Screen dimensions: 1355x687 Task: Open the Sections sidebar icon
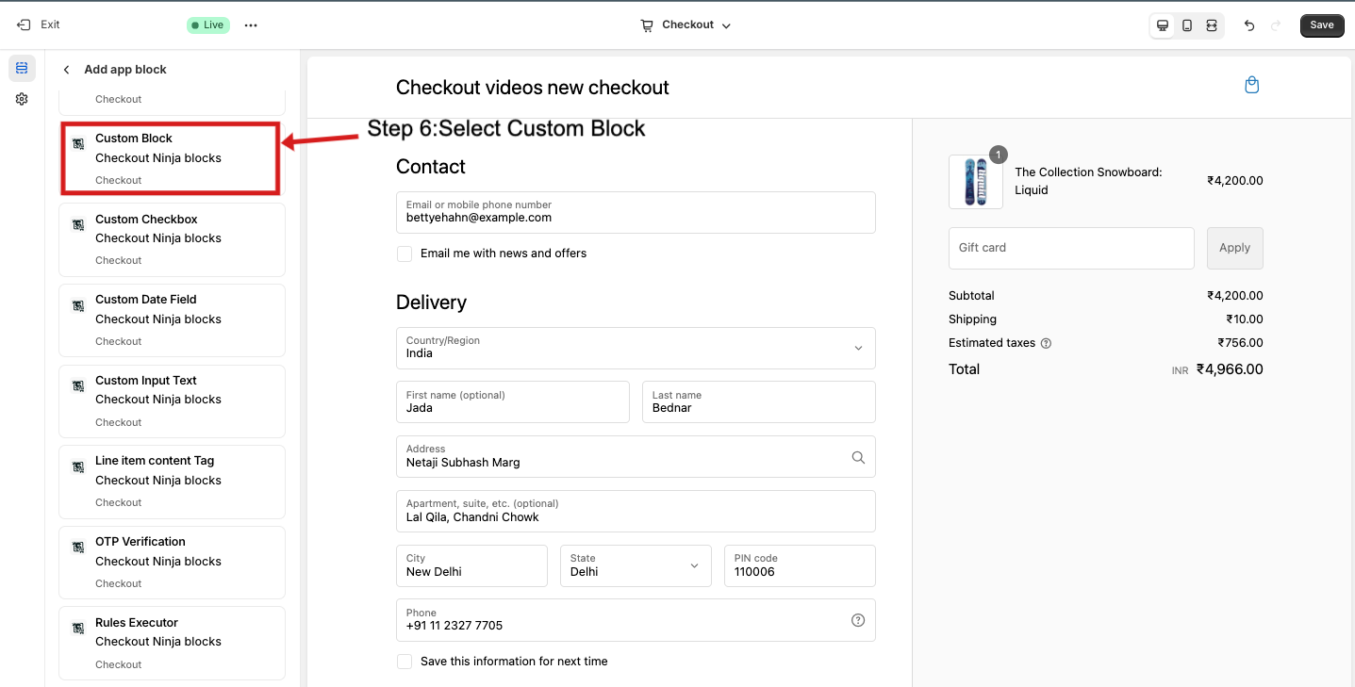point(22,68)
